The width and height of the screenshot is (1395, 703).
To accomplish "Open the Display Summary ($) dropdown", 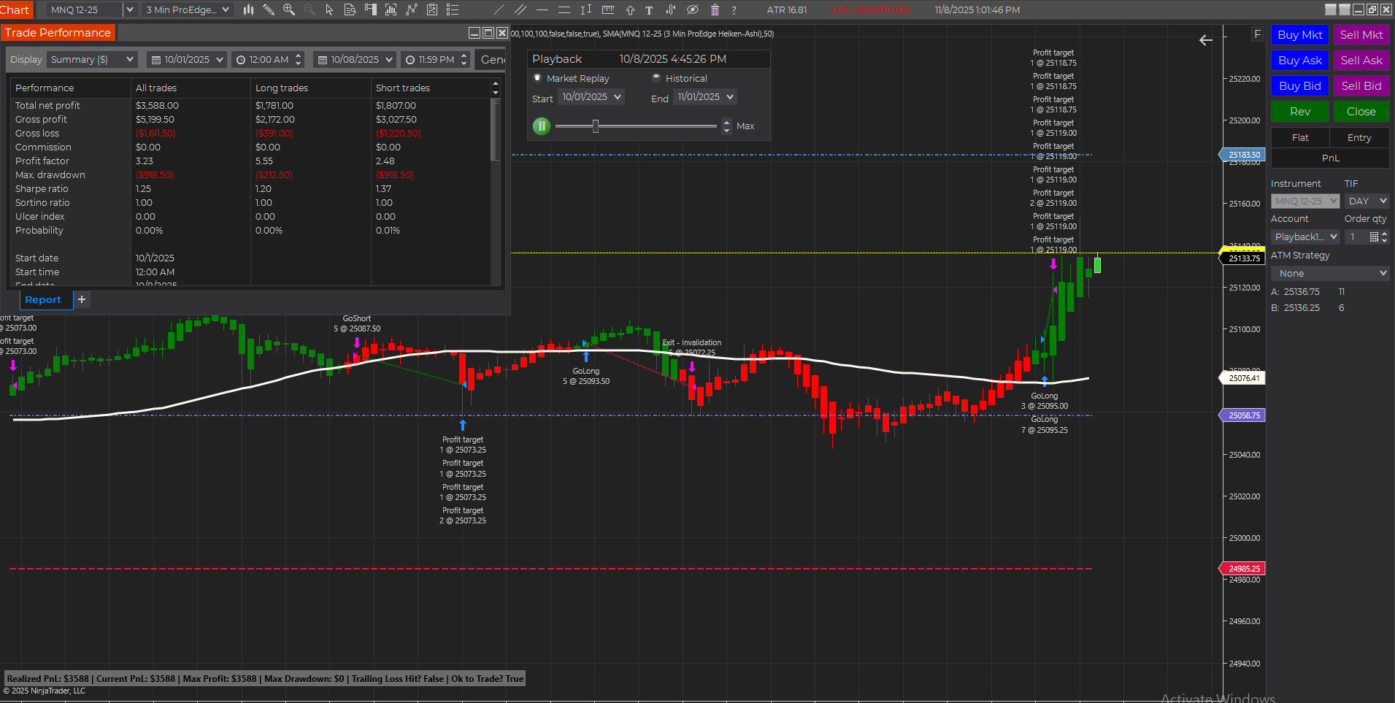I will tap(91, 60).
